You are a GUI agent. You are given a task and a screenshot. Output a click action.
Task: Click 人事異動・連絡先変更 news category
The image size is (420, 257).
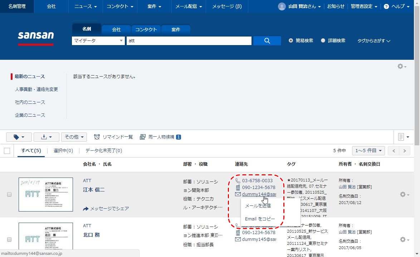click(x=36, y=89)
